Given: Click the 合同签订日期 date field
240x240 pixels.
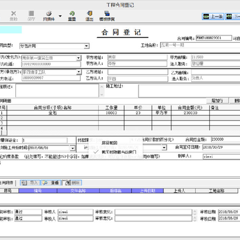Looking at the screenshot, I should click(x=221, y=147).
